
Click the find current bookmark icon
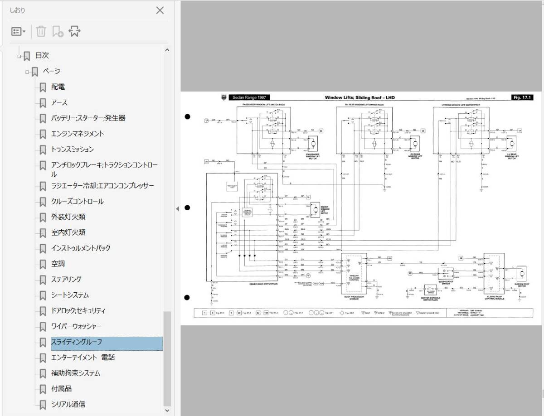coord(74,31)
